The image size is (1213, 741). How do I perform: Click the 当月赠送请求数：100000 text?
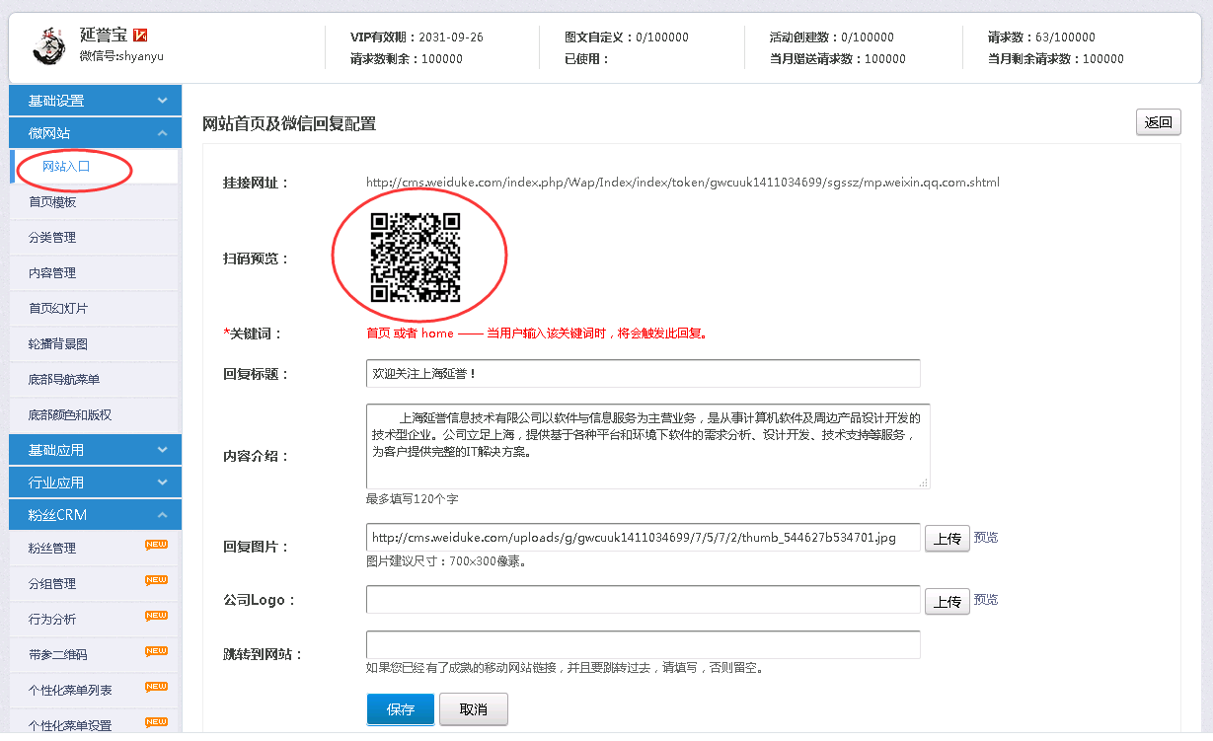point(838,58)
